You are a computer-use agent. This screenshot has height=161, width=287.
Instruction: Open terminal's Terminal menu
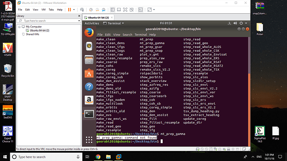pyautogui.click(x=141, y=35)
